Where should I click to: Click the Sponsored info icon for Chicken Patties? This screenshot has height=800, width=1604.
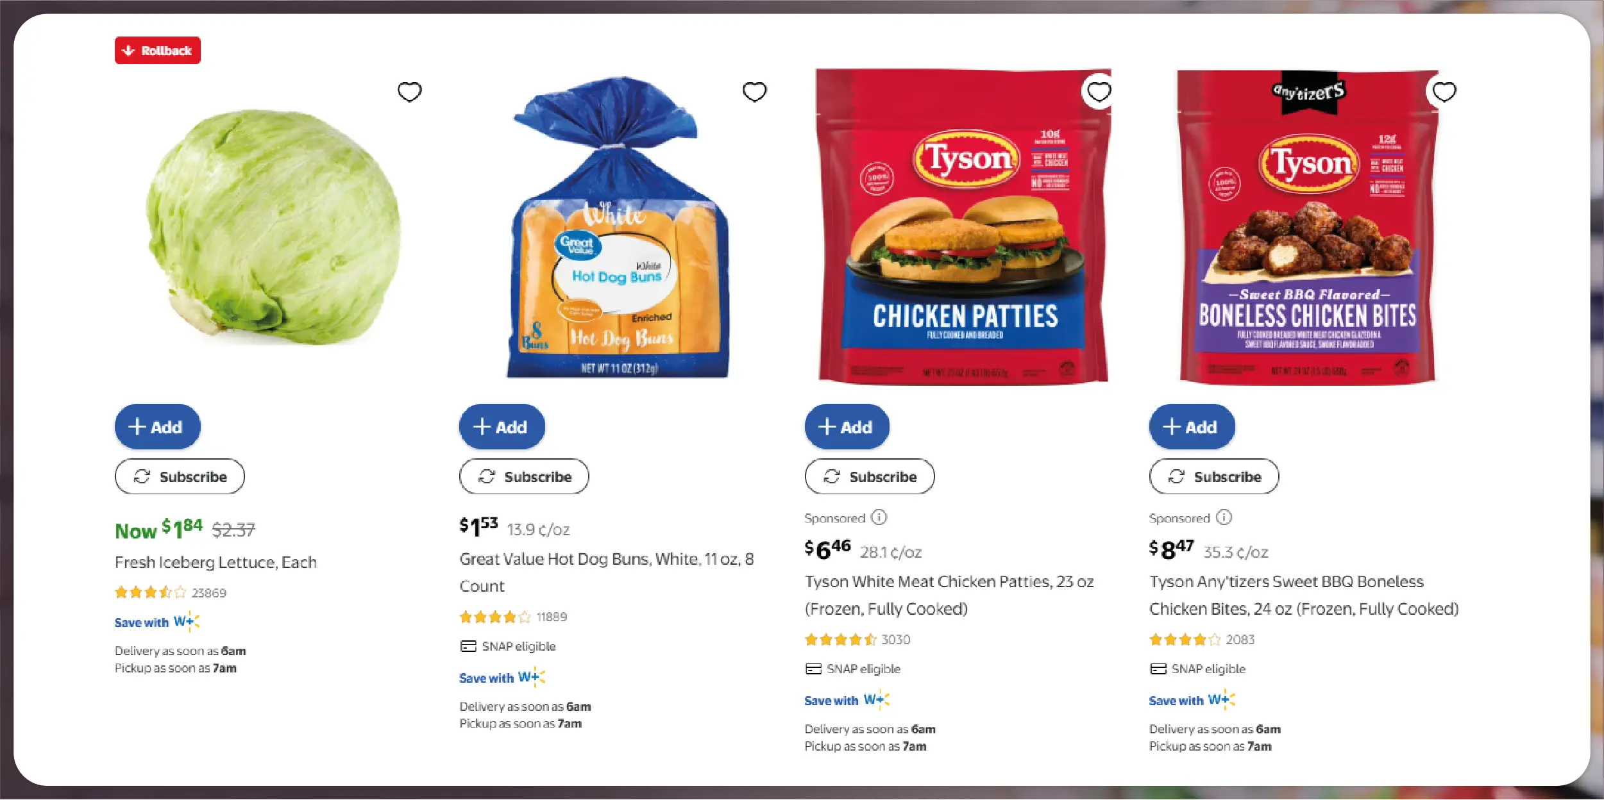(879, 517)
